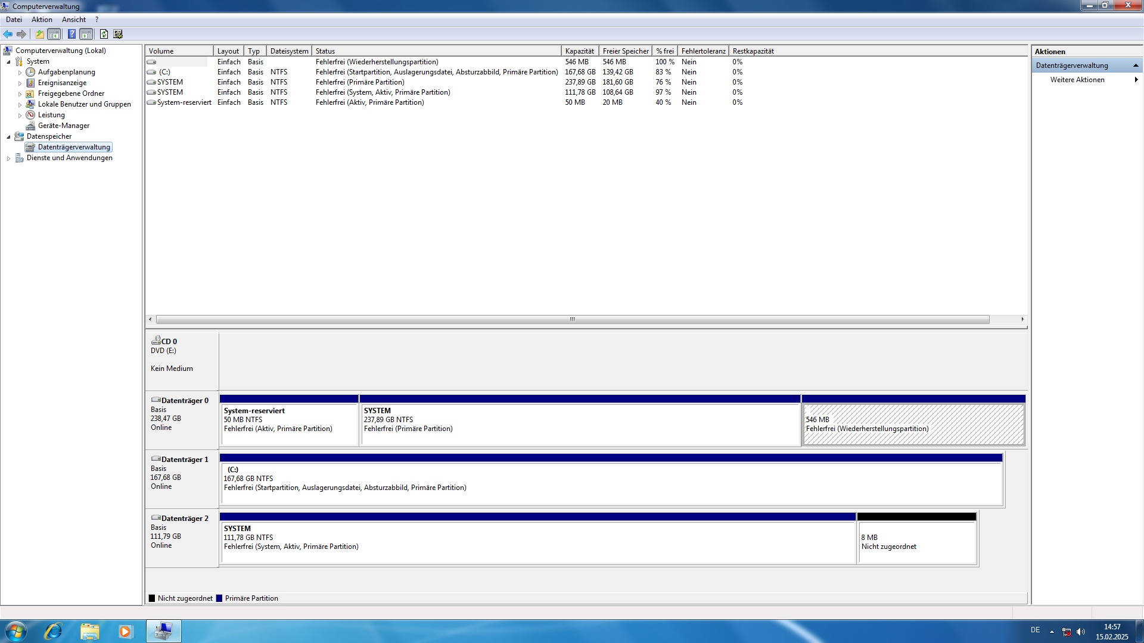Image resolution: width=1144 pixels, height=643 pixels.
Task: Collapse the Aktionen Datenträgerverwaltung section arrow
Action: coord(1136,65)
